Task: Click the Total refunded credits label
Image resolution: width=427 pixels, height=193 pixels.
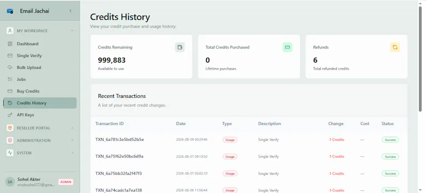Action: [x=331, y=69]
